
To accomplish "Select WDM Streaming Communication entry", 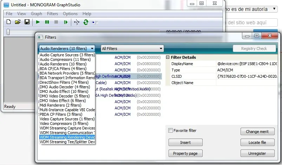I will (67, 133).
